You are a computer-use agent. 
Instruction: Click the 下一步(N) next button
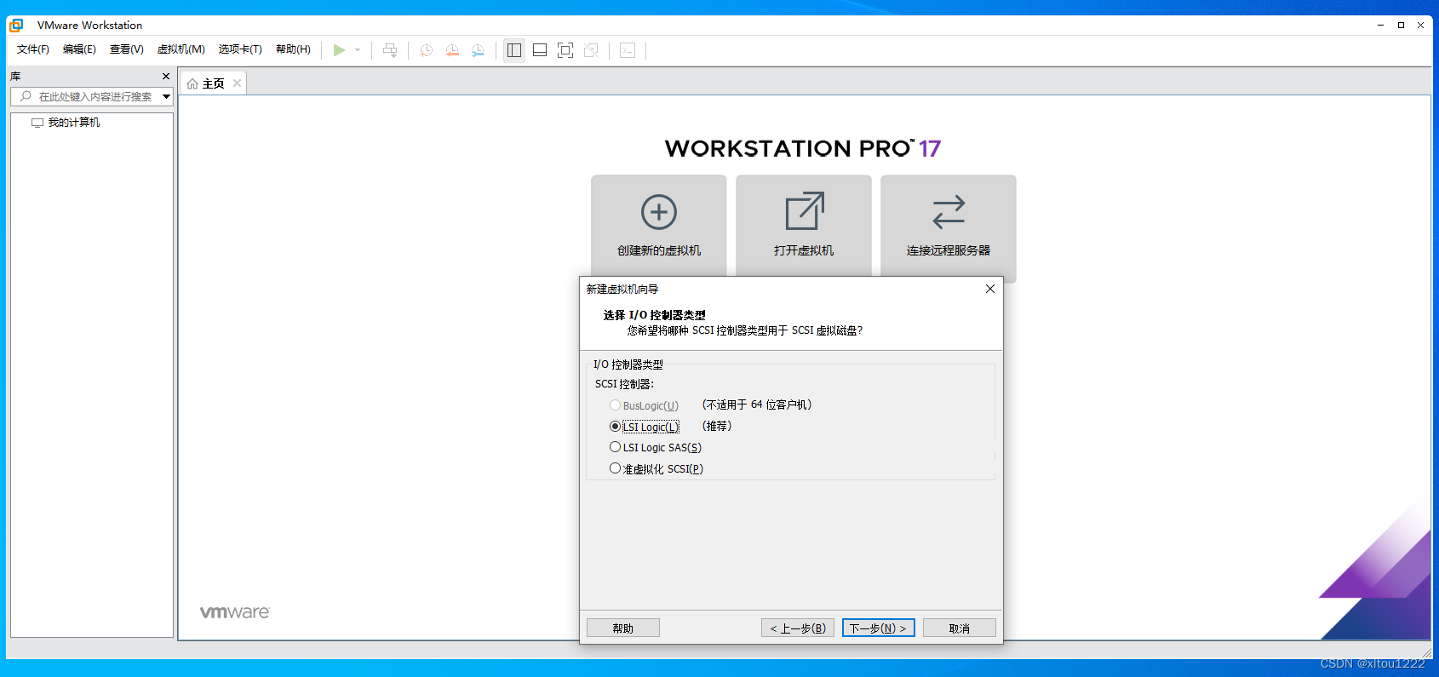click(879, 628)
